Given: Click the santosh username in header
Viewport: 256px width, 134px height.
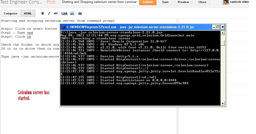Looking at the screenshot, I should point(239,2).
